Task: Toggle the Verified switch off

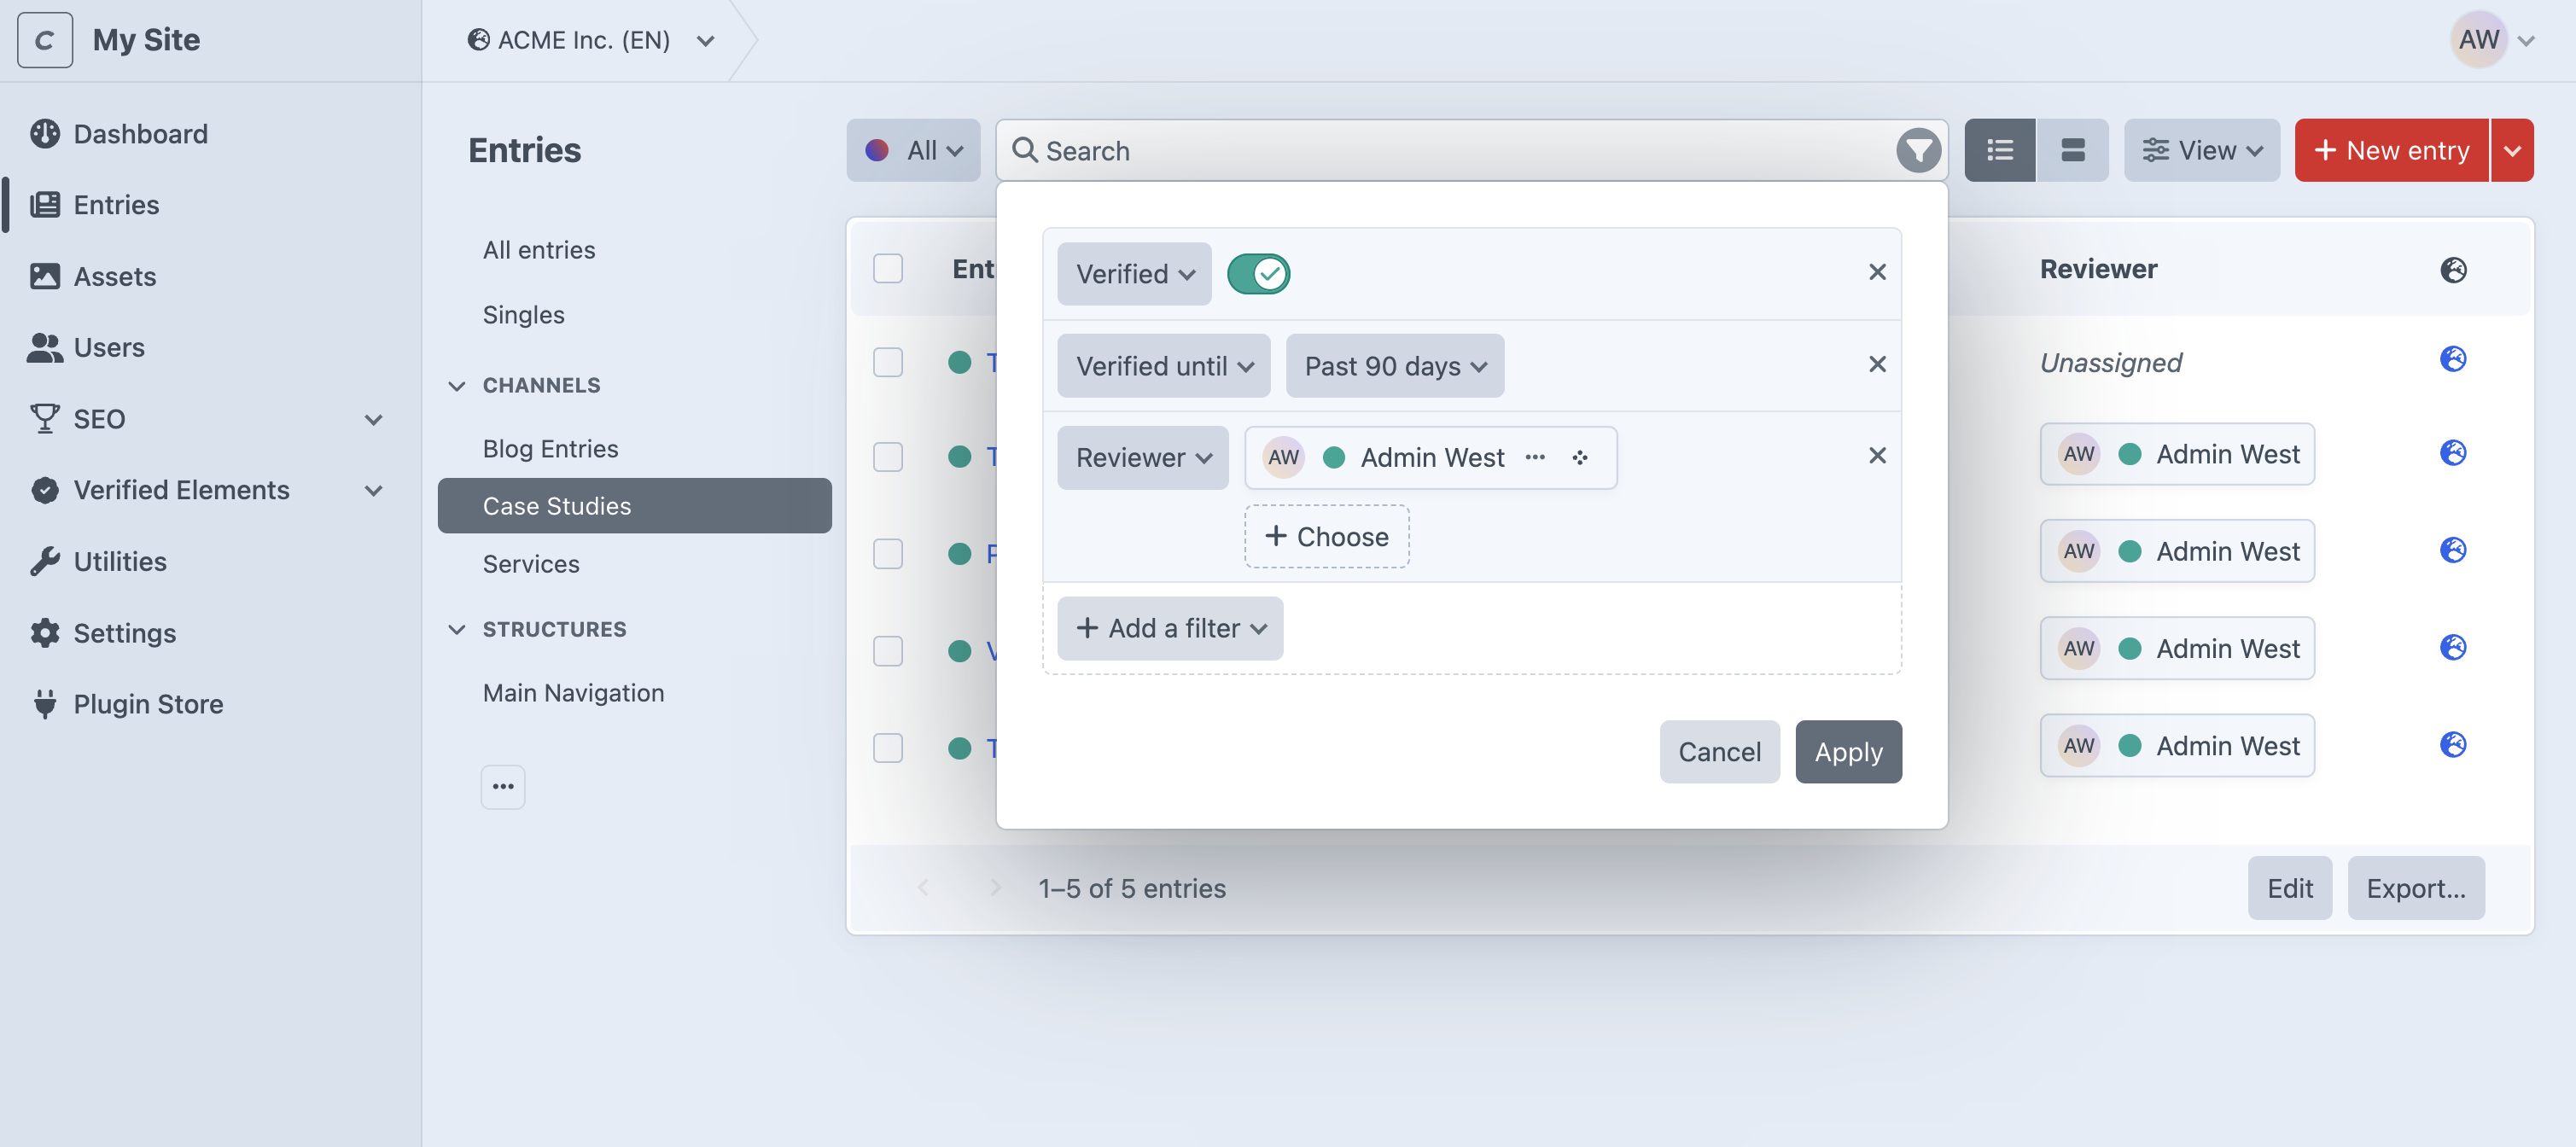Action: coord(1258,273)
